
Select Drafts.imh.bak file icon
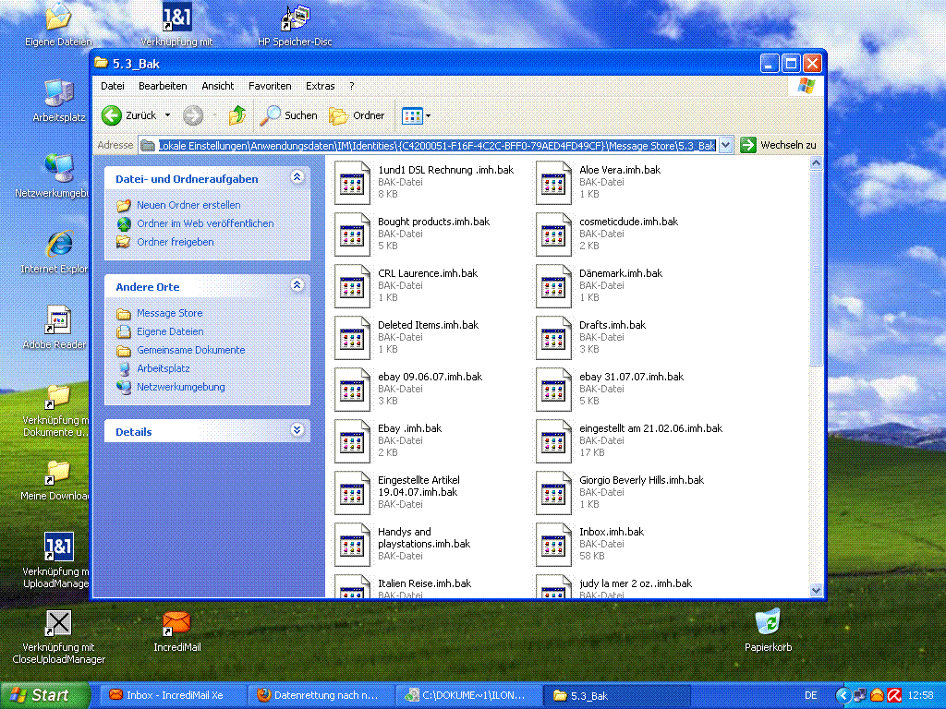coord(553,338)
